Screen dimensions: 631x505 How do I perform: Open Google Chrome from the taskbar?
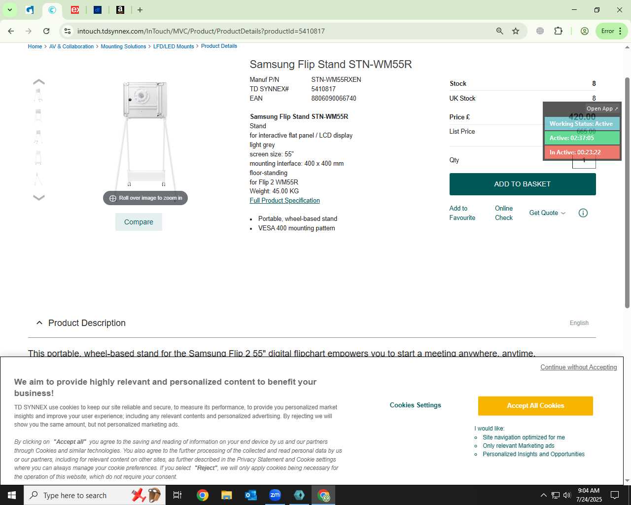pyautogui.click(x=203, y=495)
